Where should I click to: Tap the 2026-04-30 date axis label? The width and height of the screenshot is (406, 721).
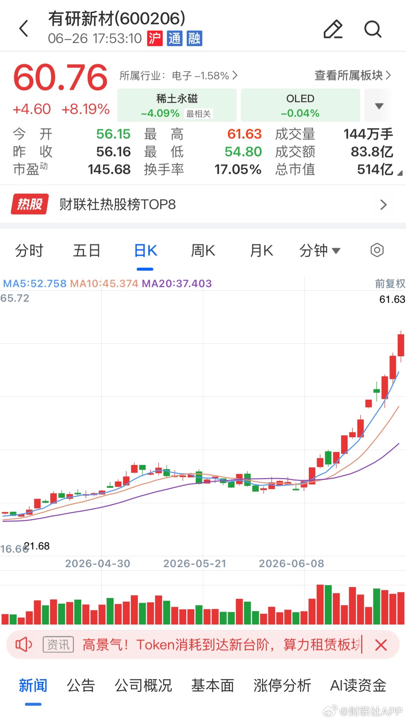click(98, 563)
